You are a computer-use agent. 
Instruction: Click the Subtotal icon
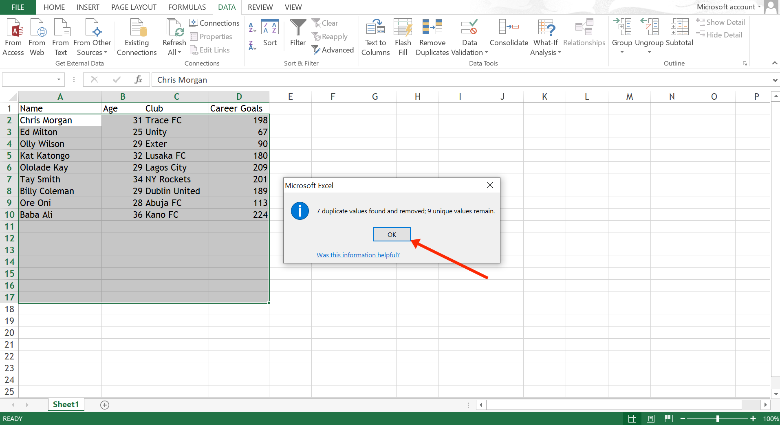coord(679,28)
